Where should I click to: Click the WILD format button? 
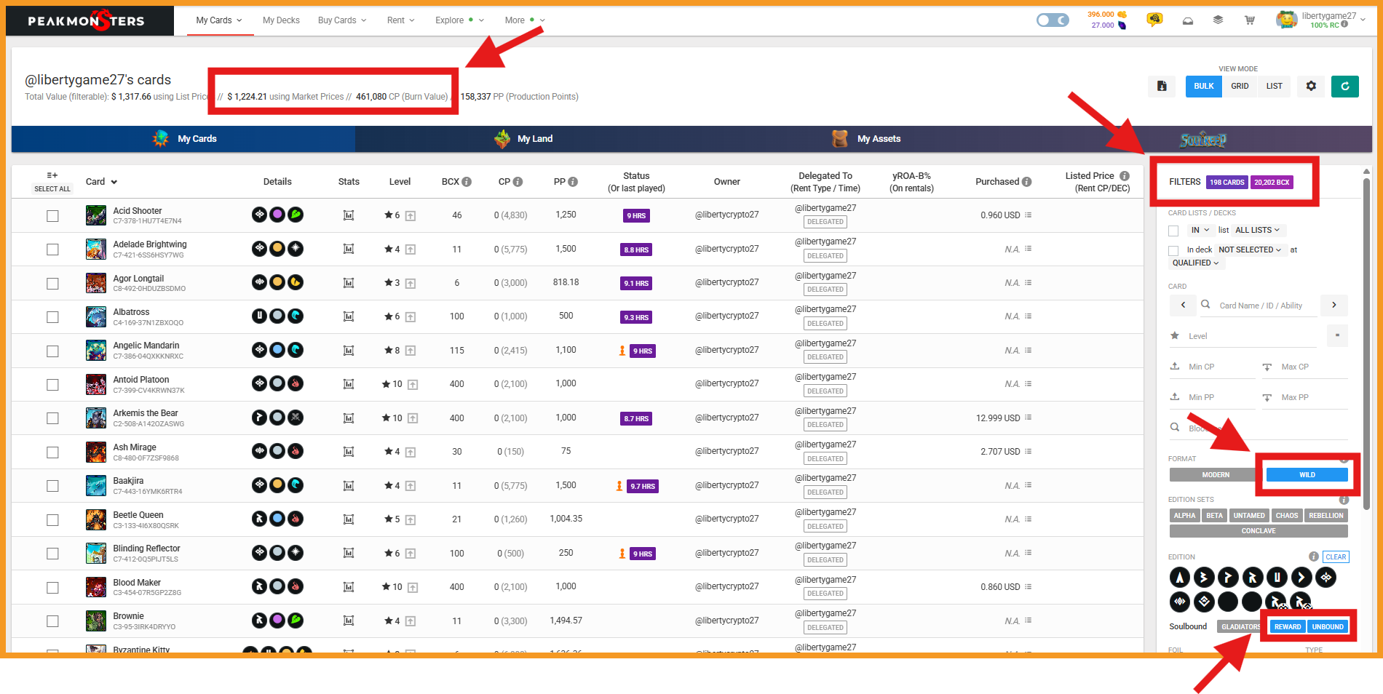(1307, 475)
